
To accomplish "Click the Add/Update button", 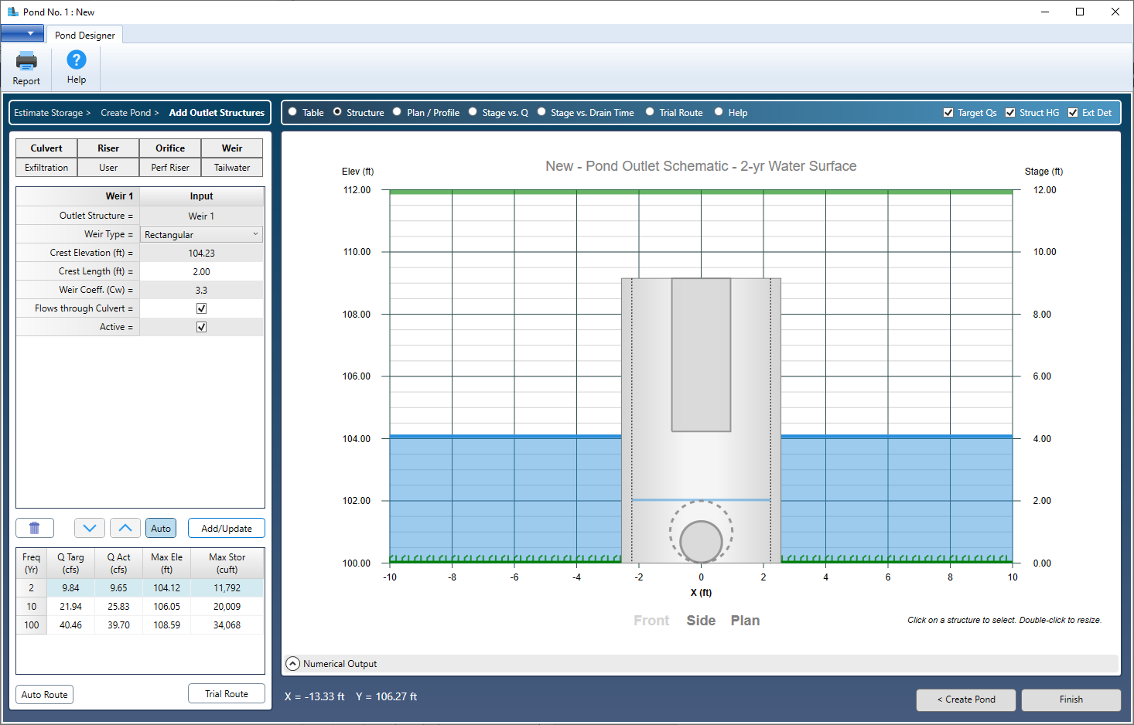I will [x=226, y=529].
